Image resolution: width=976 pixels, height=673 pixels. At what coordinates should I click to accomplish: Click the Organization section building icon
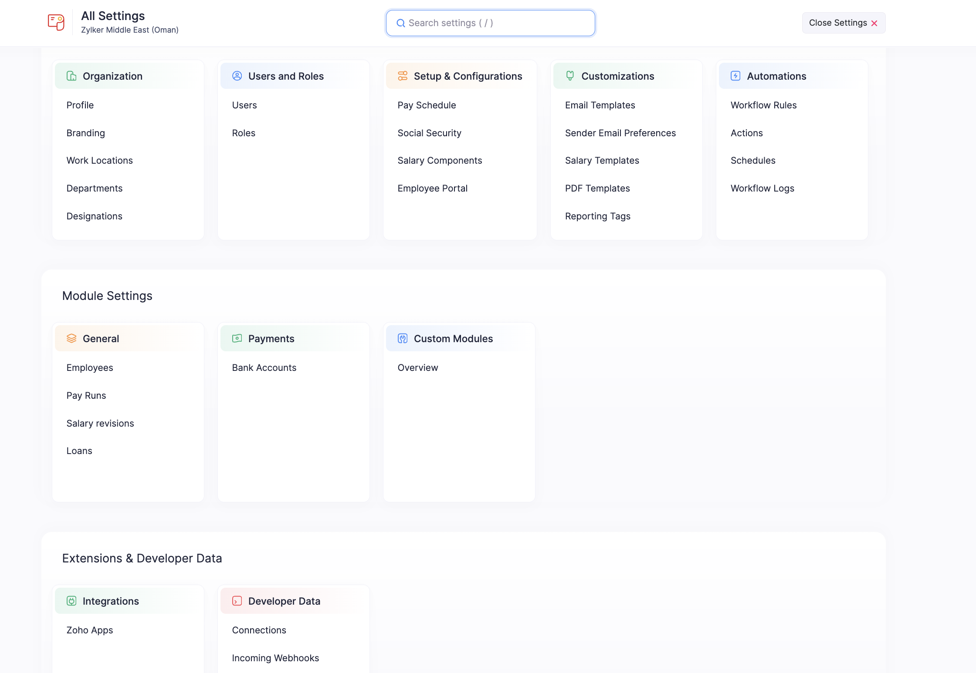(71, 76)
